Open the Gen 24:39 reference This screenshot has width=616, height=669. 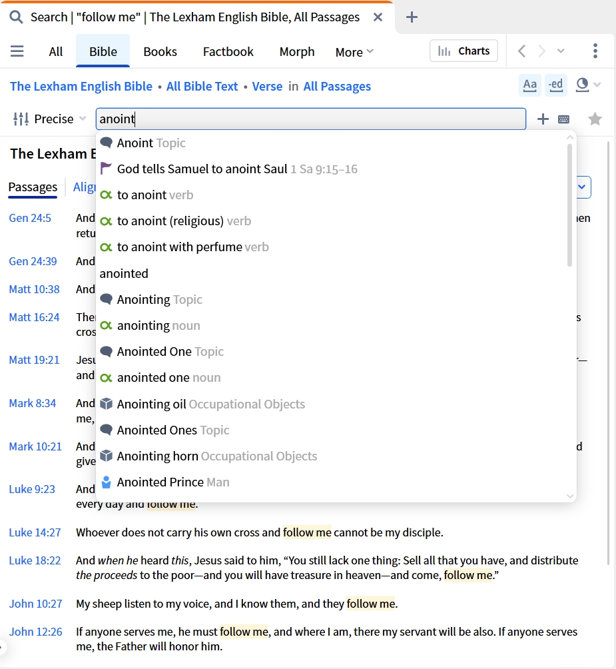click(33, 261)
